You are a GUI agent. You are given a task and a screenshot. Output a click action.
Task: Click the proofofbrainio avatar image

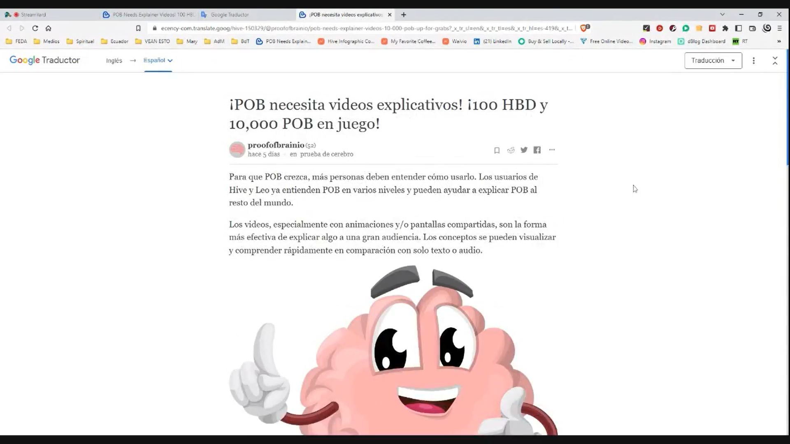(237, 150)
